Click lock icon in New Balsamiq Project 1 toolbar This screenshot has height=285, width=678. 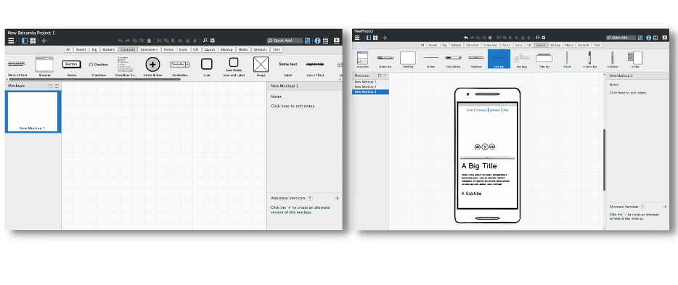pos(187,41)
